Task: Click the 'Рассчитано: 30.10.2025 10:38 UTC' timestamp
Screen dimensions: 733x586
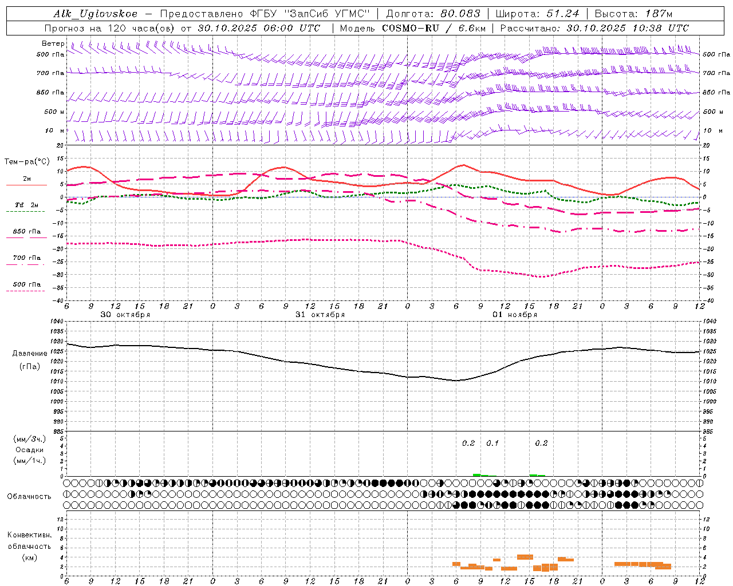Action: (594, 28)
